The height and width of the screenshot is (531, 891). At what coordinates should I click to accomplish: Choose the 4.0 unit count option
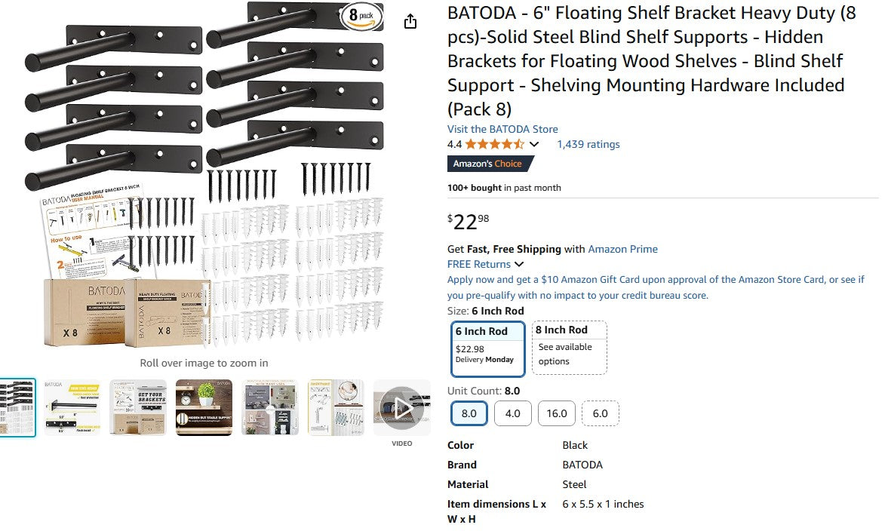point(512,413)
